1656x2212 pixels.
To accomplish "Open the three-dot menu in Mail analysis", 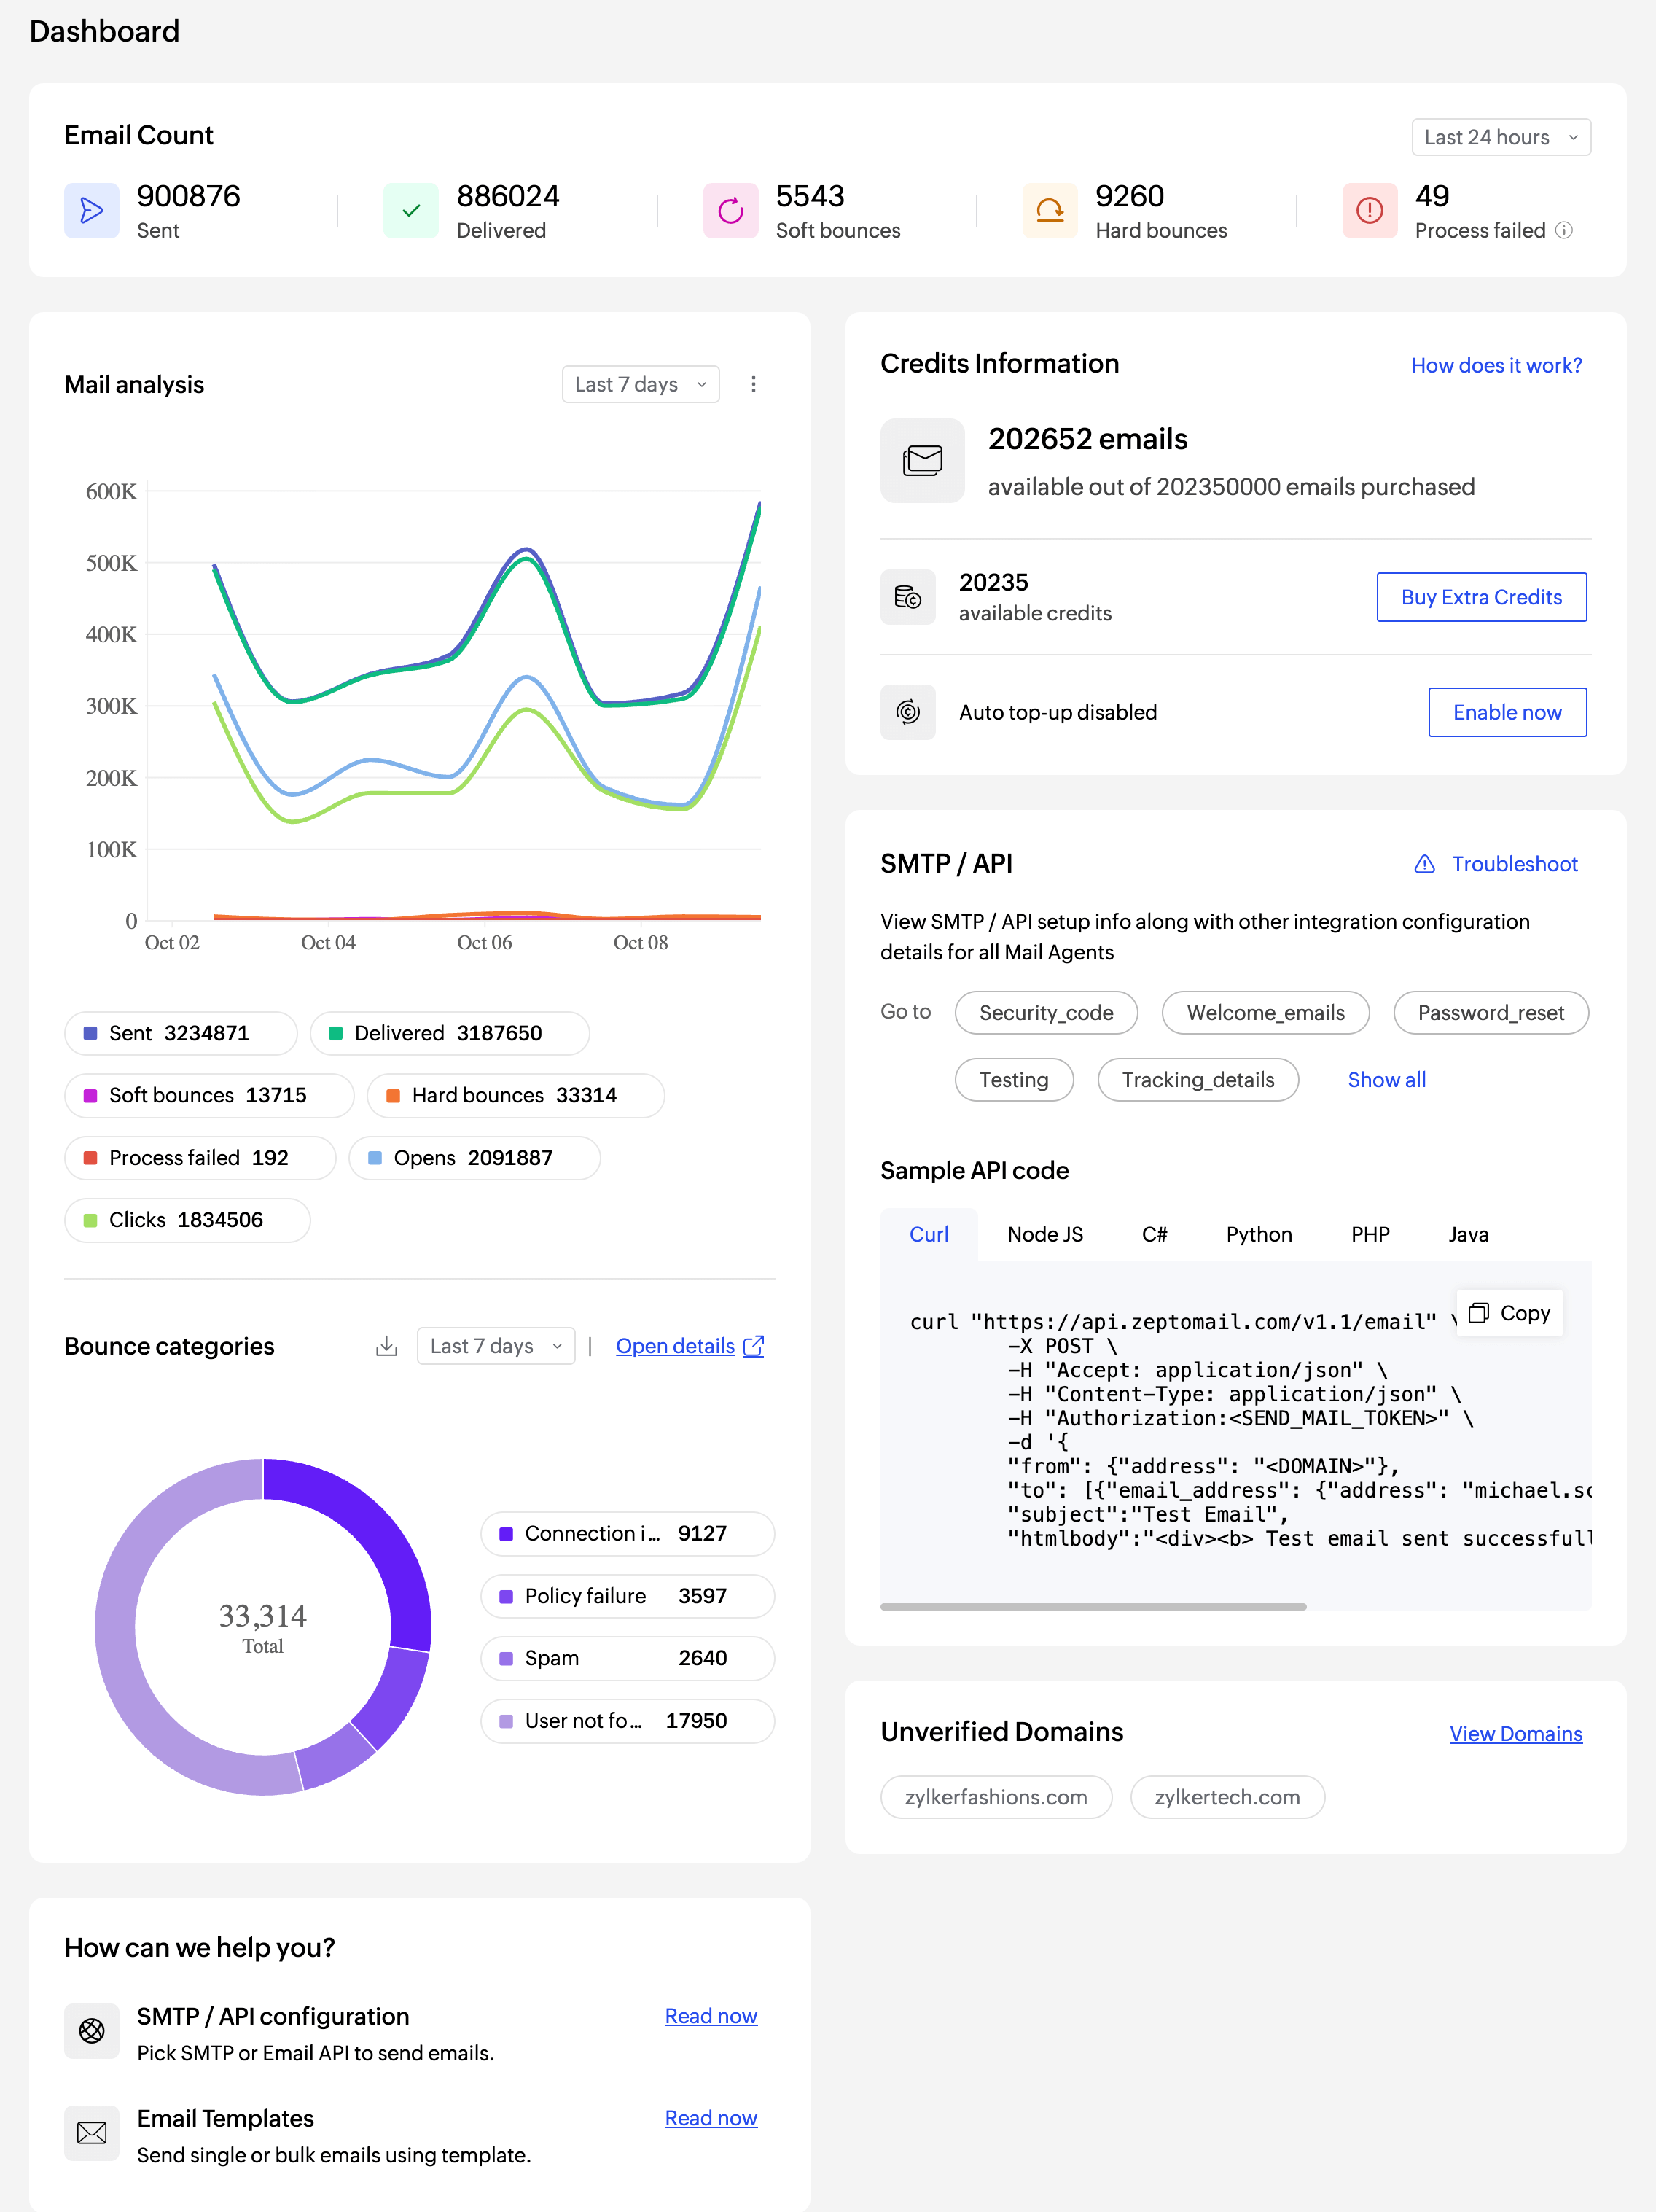I will click(x=754, y=384).
